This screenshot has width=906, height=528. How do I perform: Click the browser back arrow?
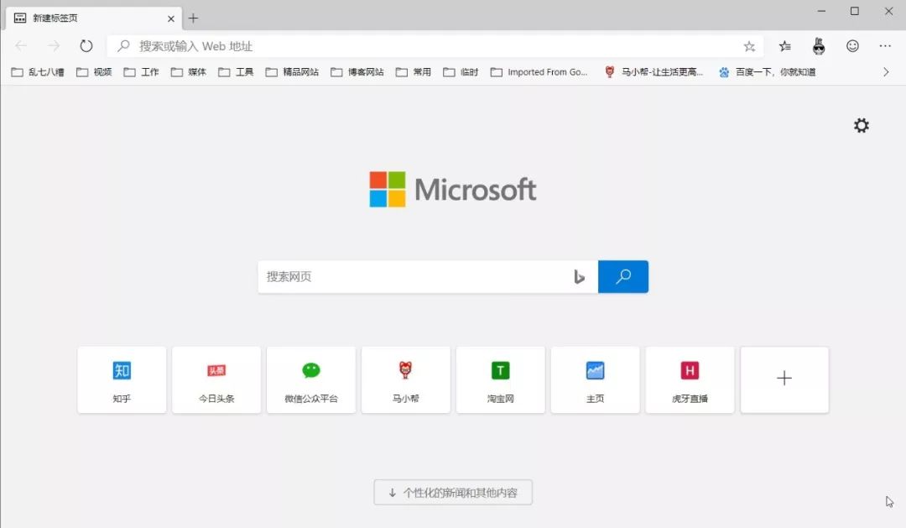[21, 45]
